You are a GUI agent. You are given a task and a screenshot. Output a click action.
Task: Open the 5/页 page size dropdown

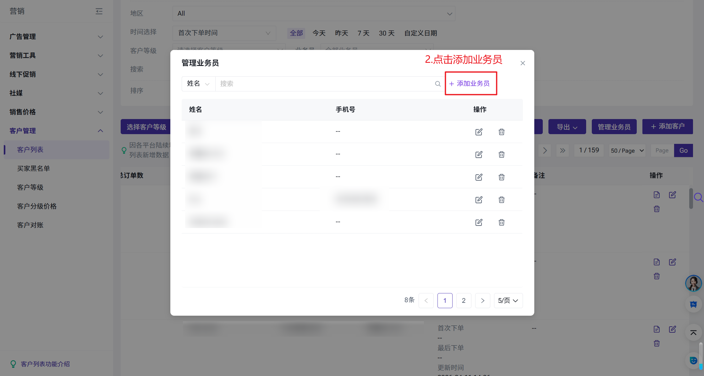[508, 301]
